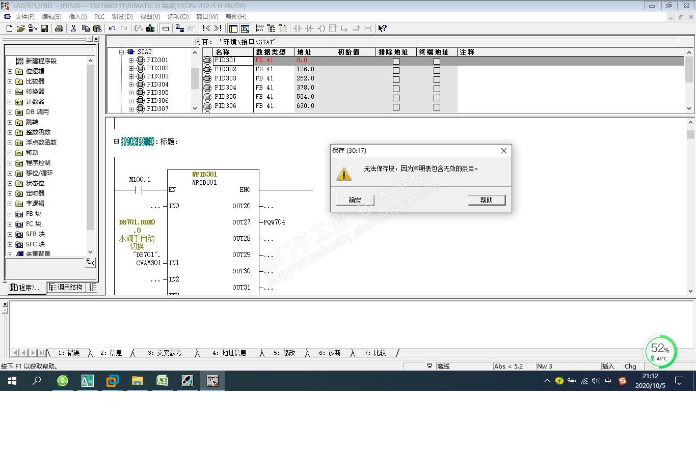Insert a new network toolbar icon

[x=259, y=29]
